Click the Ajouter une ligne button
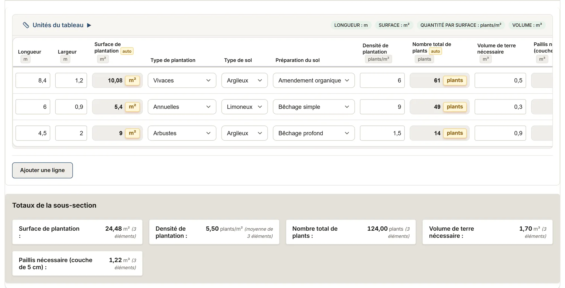This screenshot has width=565, height=288. (x=42, y=170)
